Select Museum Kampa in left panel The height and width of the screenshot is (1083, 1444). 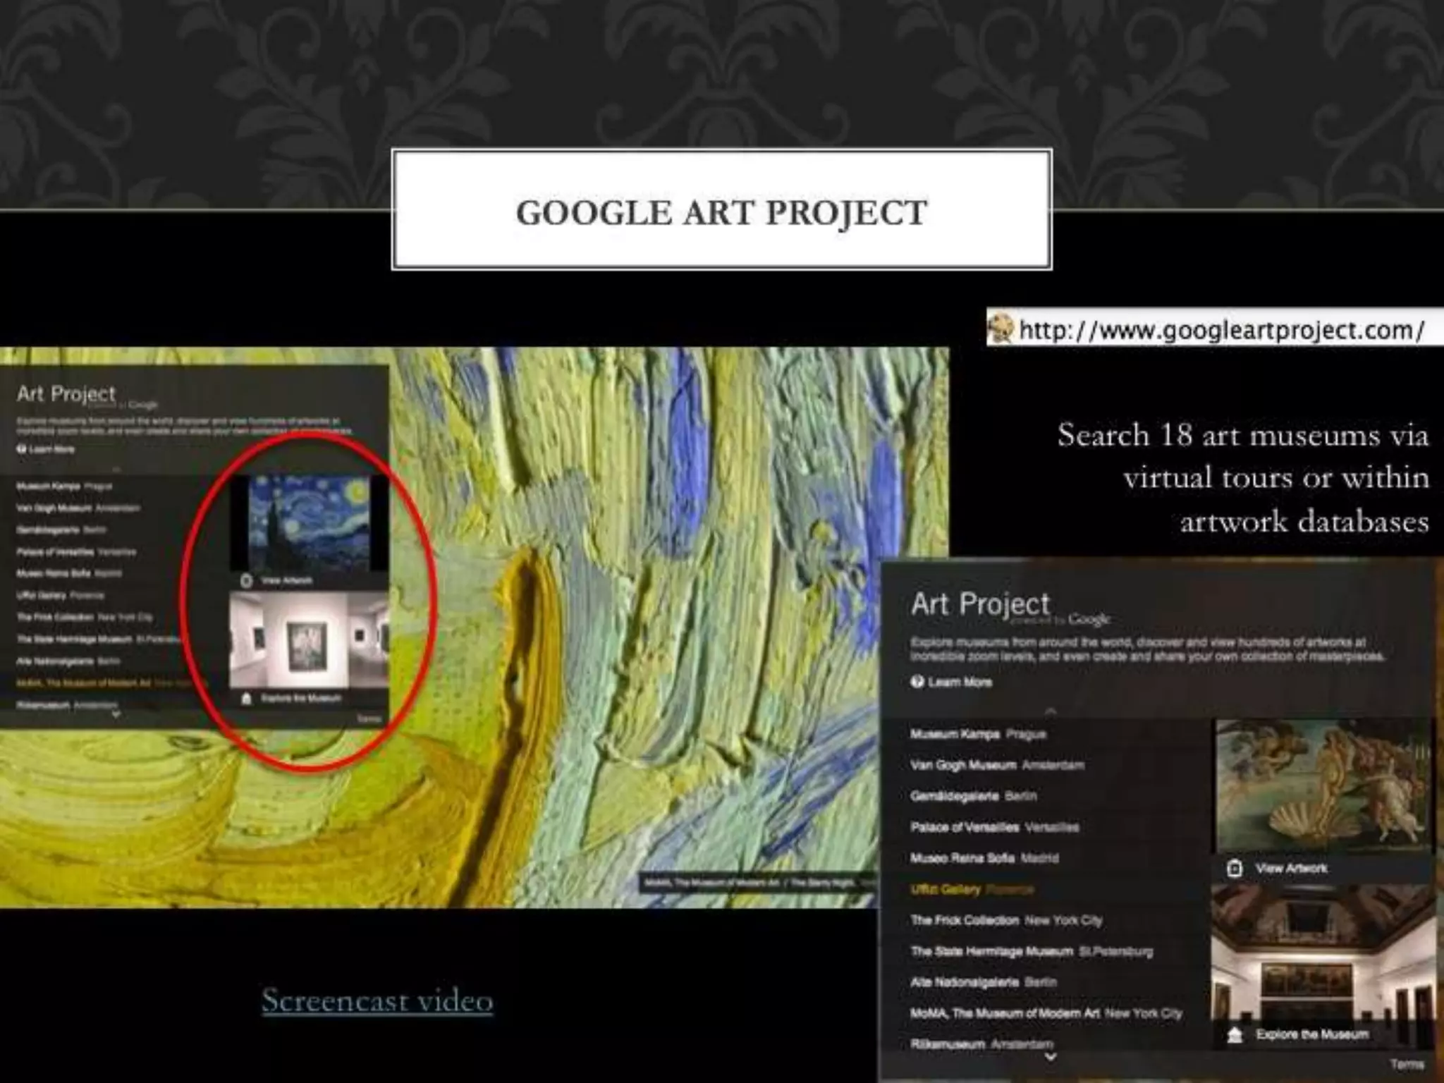coord(64,486)
